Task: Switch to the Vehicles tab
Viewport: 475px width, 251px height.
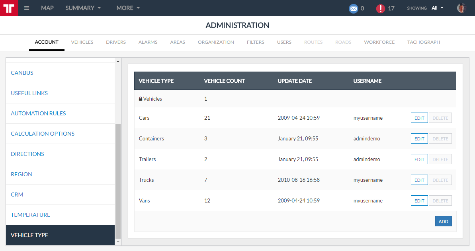Action: 82,42
